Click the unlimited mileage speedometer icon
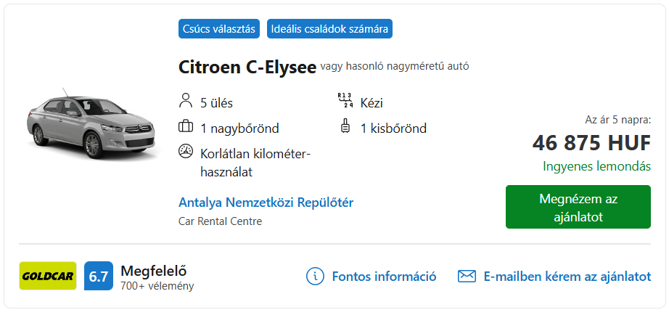669x315 pixels. click(x=186, y=152)
